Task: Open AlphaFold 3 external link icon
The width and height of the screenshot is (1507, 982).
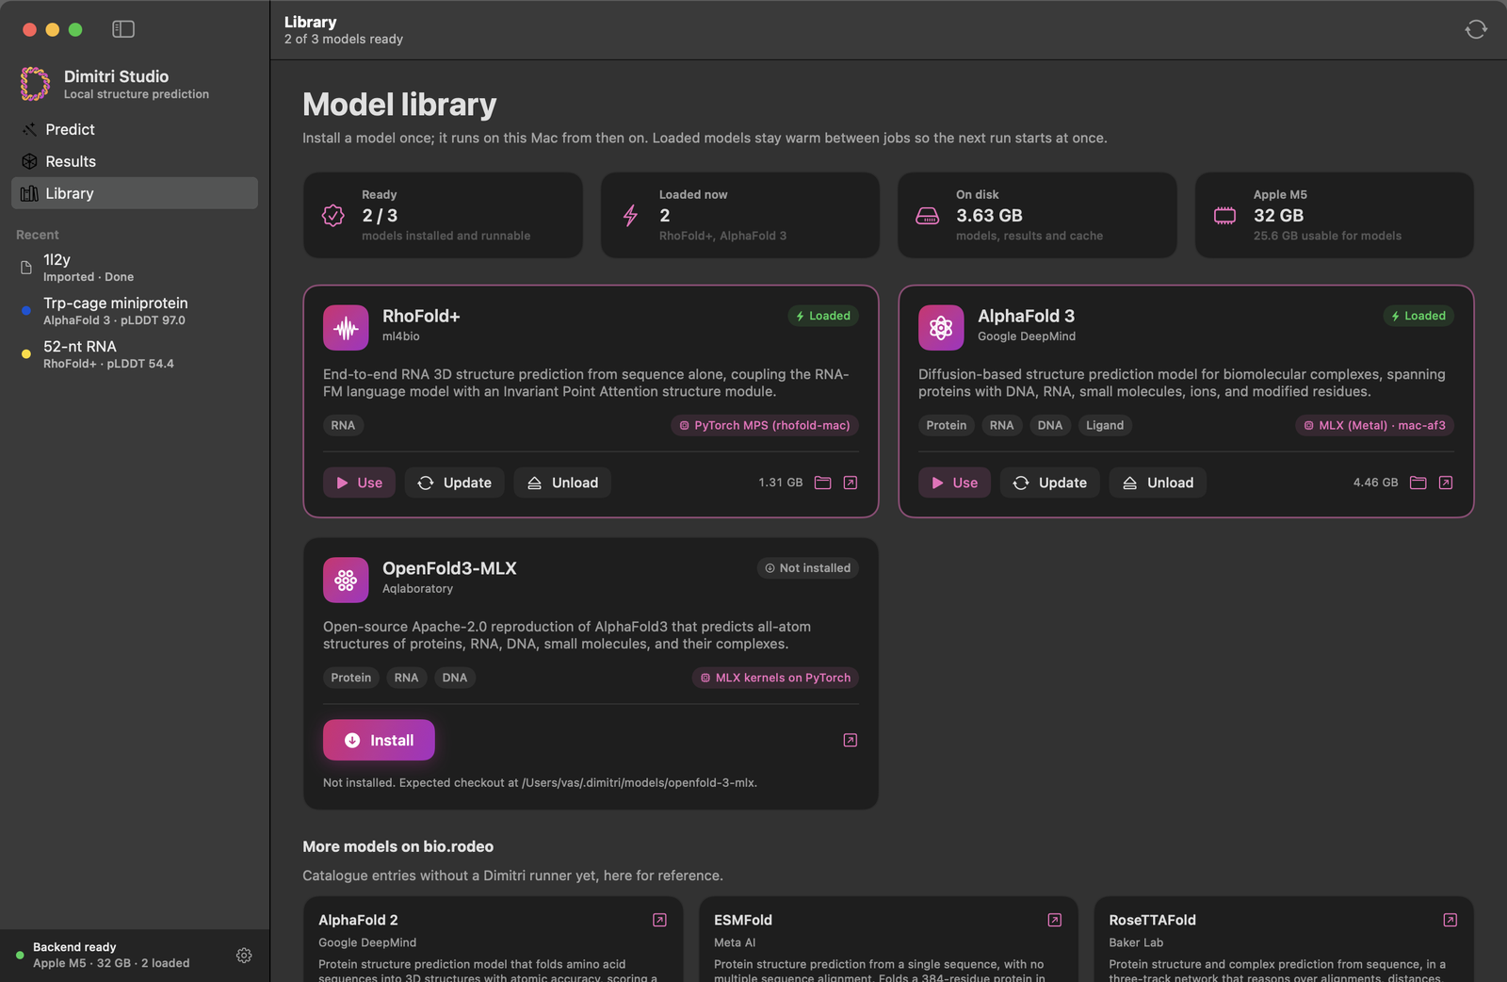Action: click(1446, 483)
